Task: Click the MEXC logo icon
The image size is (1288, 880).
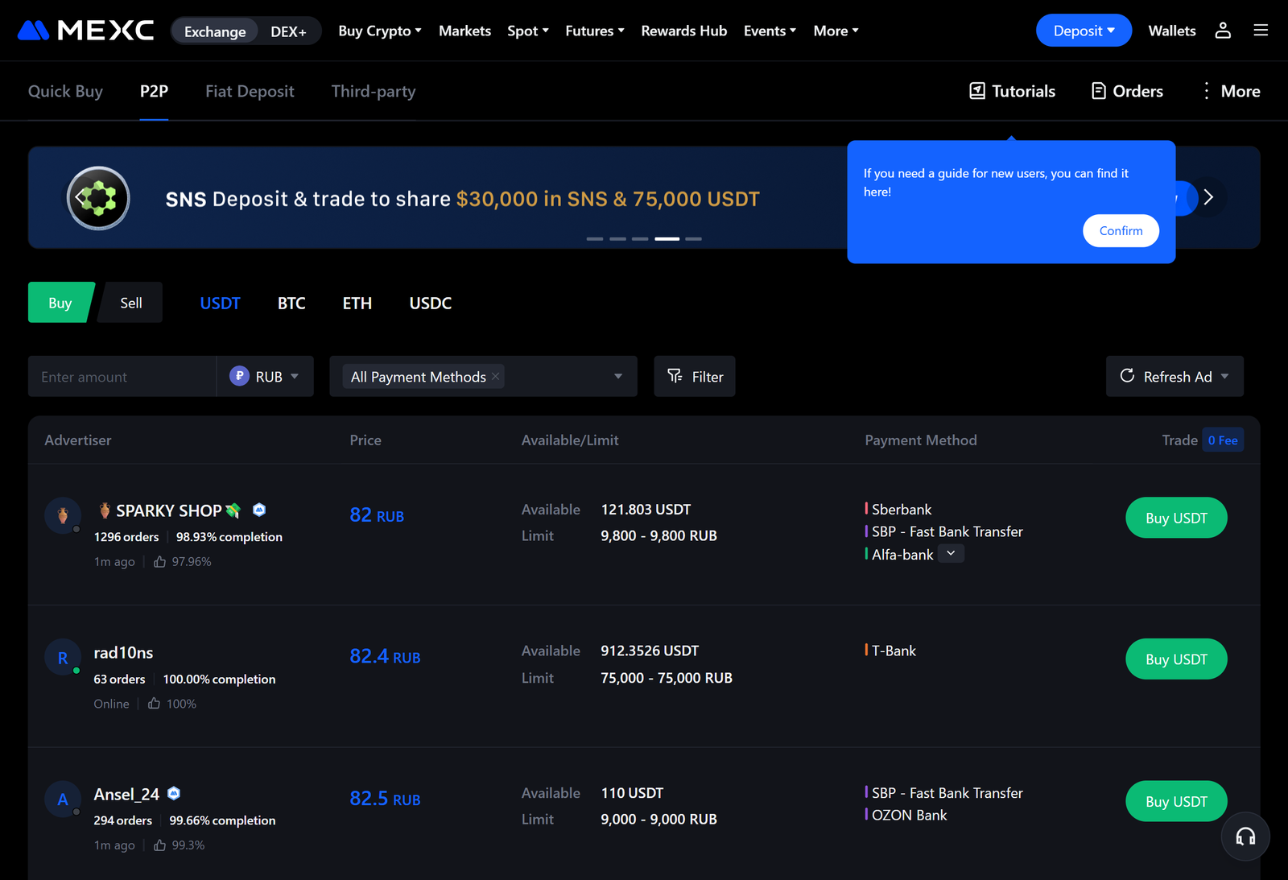Action: click(34, 31)
